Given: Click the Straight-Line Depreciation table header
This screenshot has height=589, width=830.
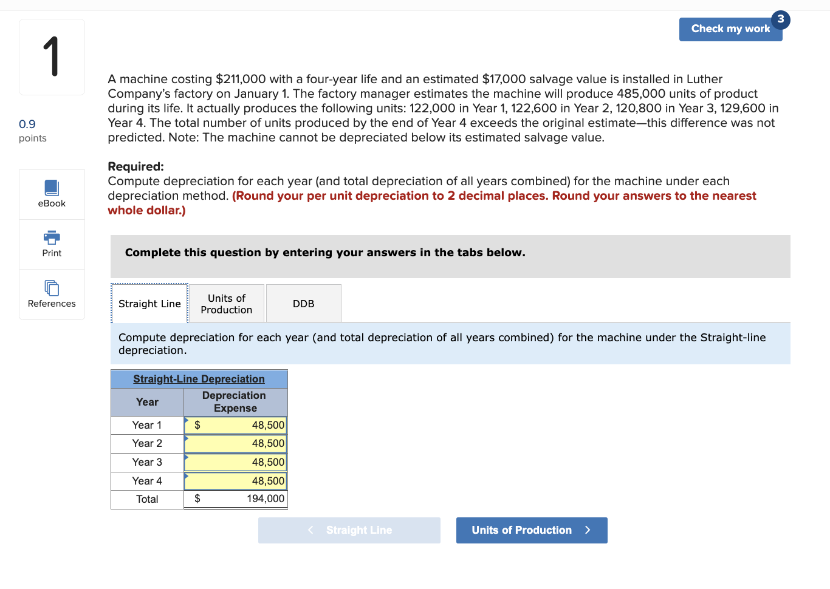Looking at the screenshot, I should [199, 379].
